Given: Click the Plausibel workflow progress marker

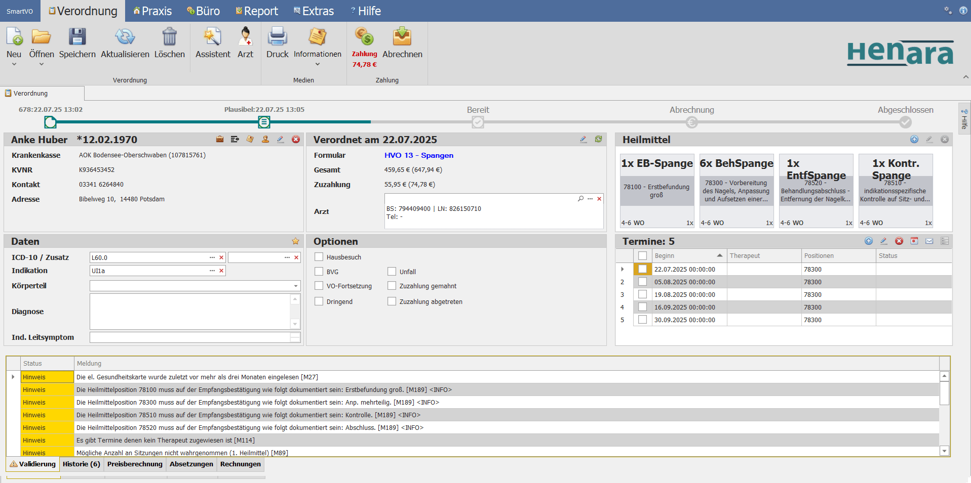Looking at the screenshot, I should click(264, 122).
